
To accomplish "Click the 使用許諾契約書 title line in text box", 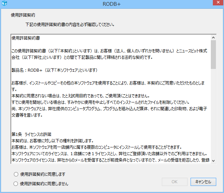I will pos(26,38).
